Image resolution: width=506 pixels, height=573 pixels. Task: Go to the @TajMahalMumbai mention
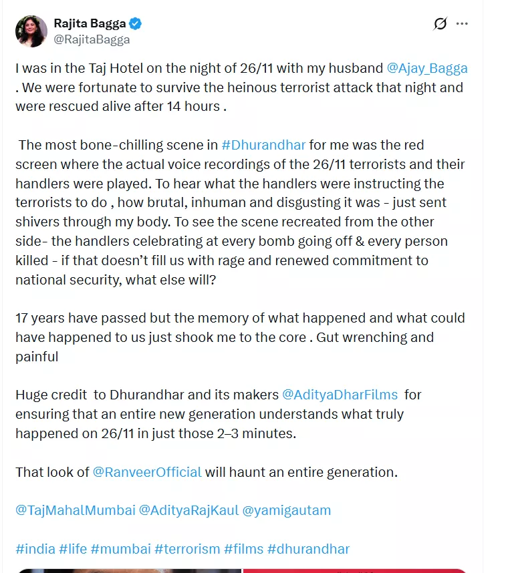point(74,510)
